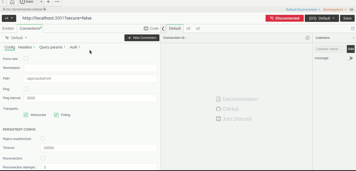Enable the Ping checkbox
The image size is (356, 171).
pos(26,89)
